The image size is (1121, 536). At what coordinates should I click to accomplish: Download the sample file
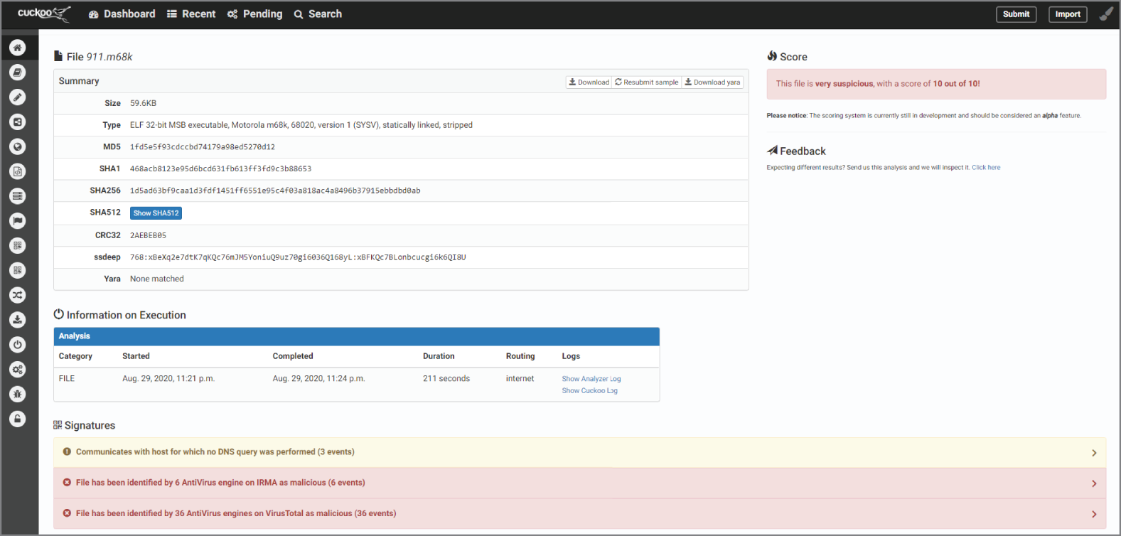click(589, 82)
